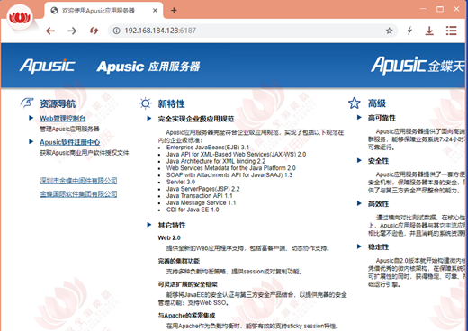Click the SOAP with Attachments API item
The height and width of the screenshot is (331, 468).
click(x=229, y=174)
